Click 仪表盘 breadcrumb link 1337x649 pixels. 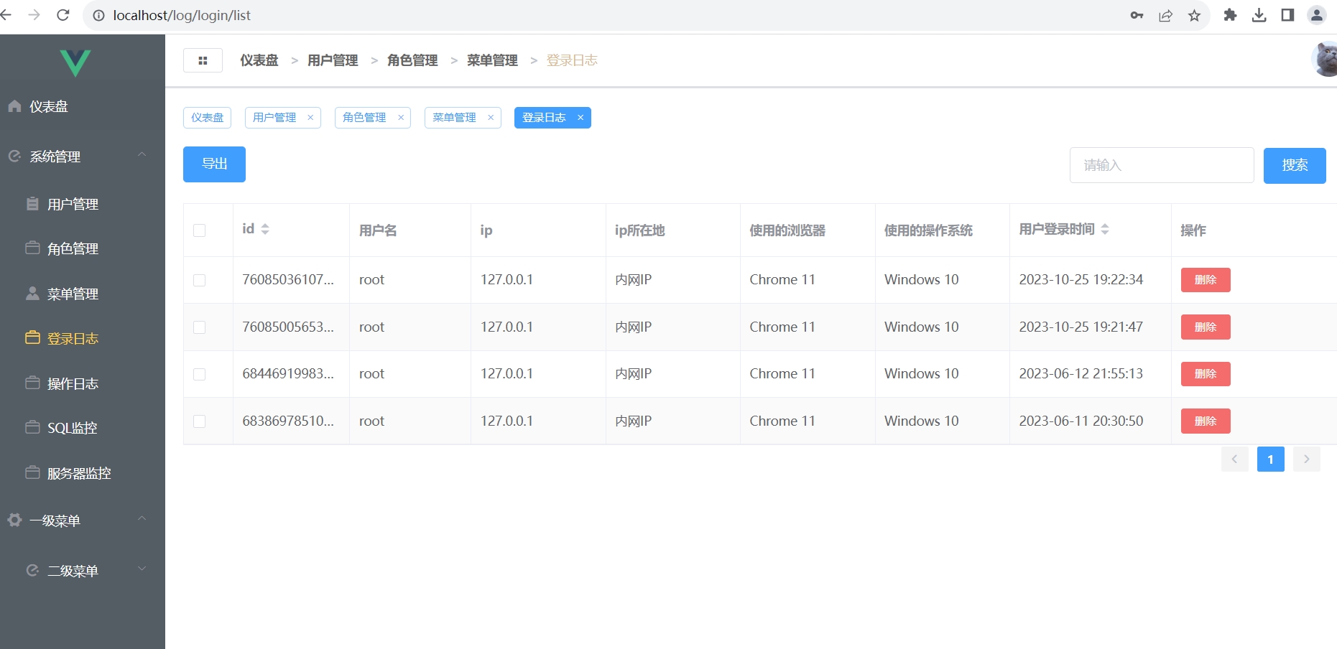click(259, 60)
